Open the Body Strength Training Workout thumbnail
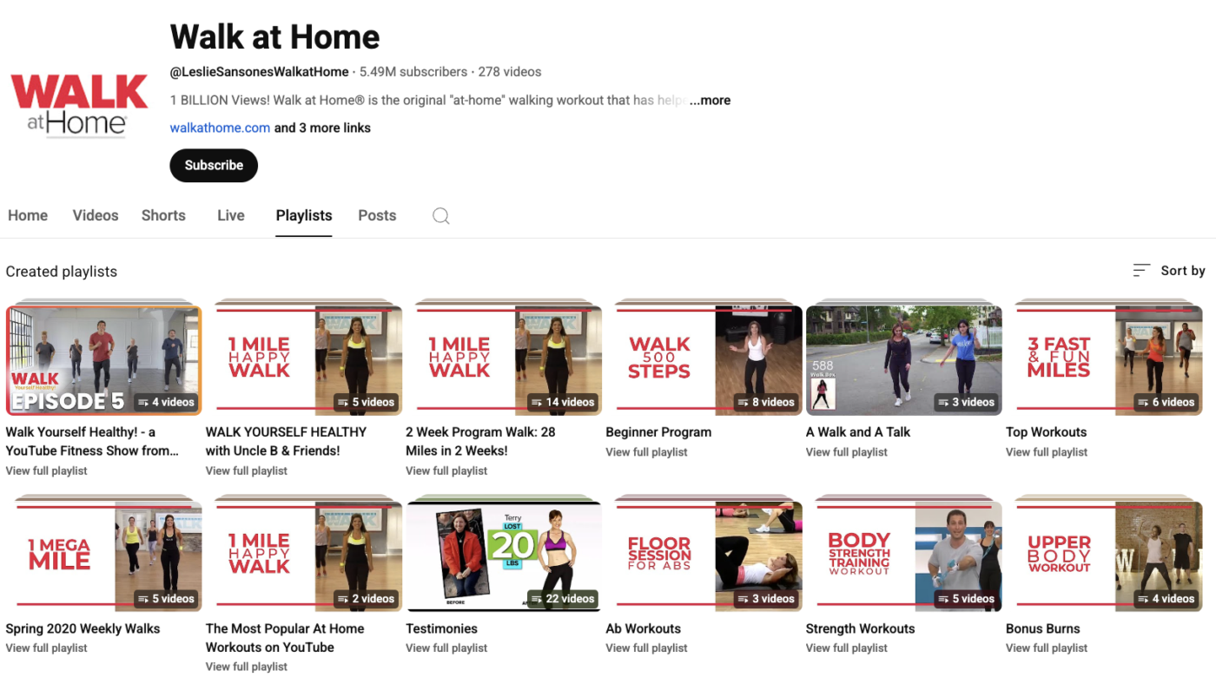The width and height of the screenshot is (1216, 684). pos(904,556)
